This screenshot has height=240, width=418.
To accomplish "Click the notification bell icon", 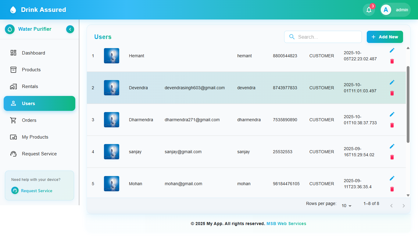I will coord(369,10).
